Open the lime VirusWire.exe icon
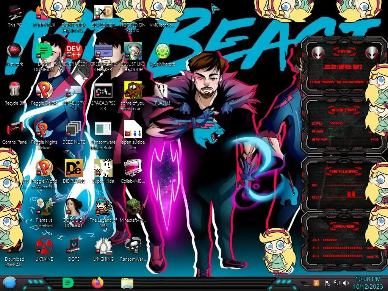The image size is (388, 291). (162, 55)
